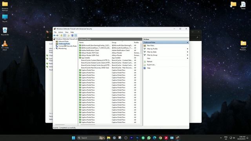The width and height of the screenshot is (251, 141).
Task: Select the Windows Defender Firewall root node
Action: [67, 39]
